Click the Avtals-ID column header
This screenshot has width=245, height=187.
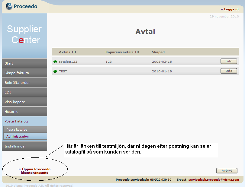point(67,52)
